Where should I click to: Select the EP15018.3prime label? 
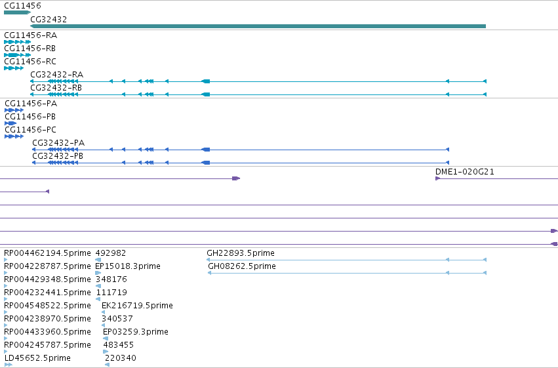coord(128,266)
